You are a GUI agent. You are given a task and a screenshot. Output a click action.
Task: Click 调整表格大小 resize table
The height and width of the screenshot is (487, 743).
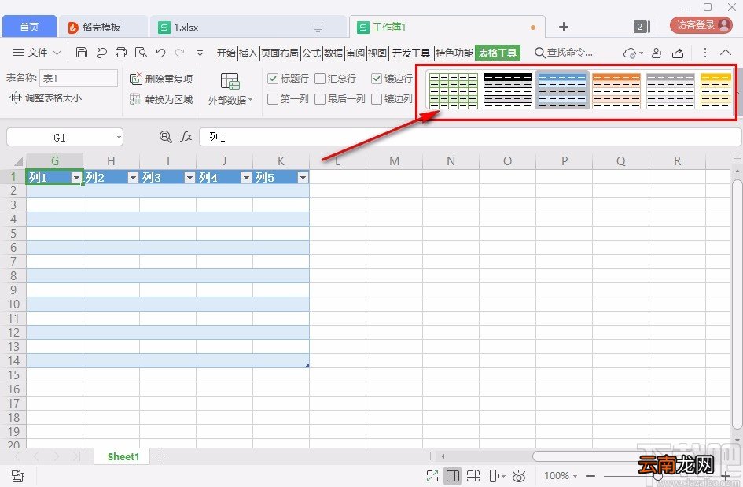click(x=46, y=98)
